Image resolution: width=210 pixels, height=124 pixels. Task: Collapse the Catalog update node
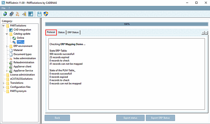point(7,34)
